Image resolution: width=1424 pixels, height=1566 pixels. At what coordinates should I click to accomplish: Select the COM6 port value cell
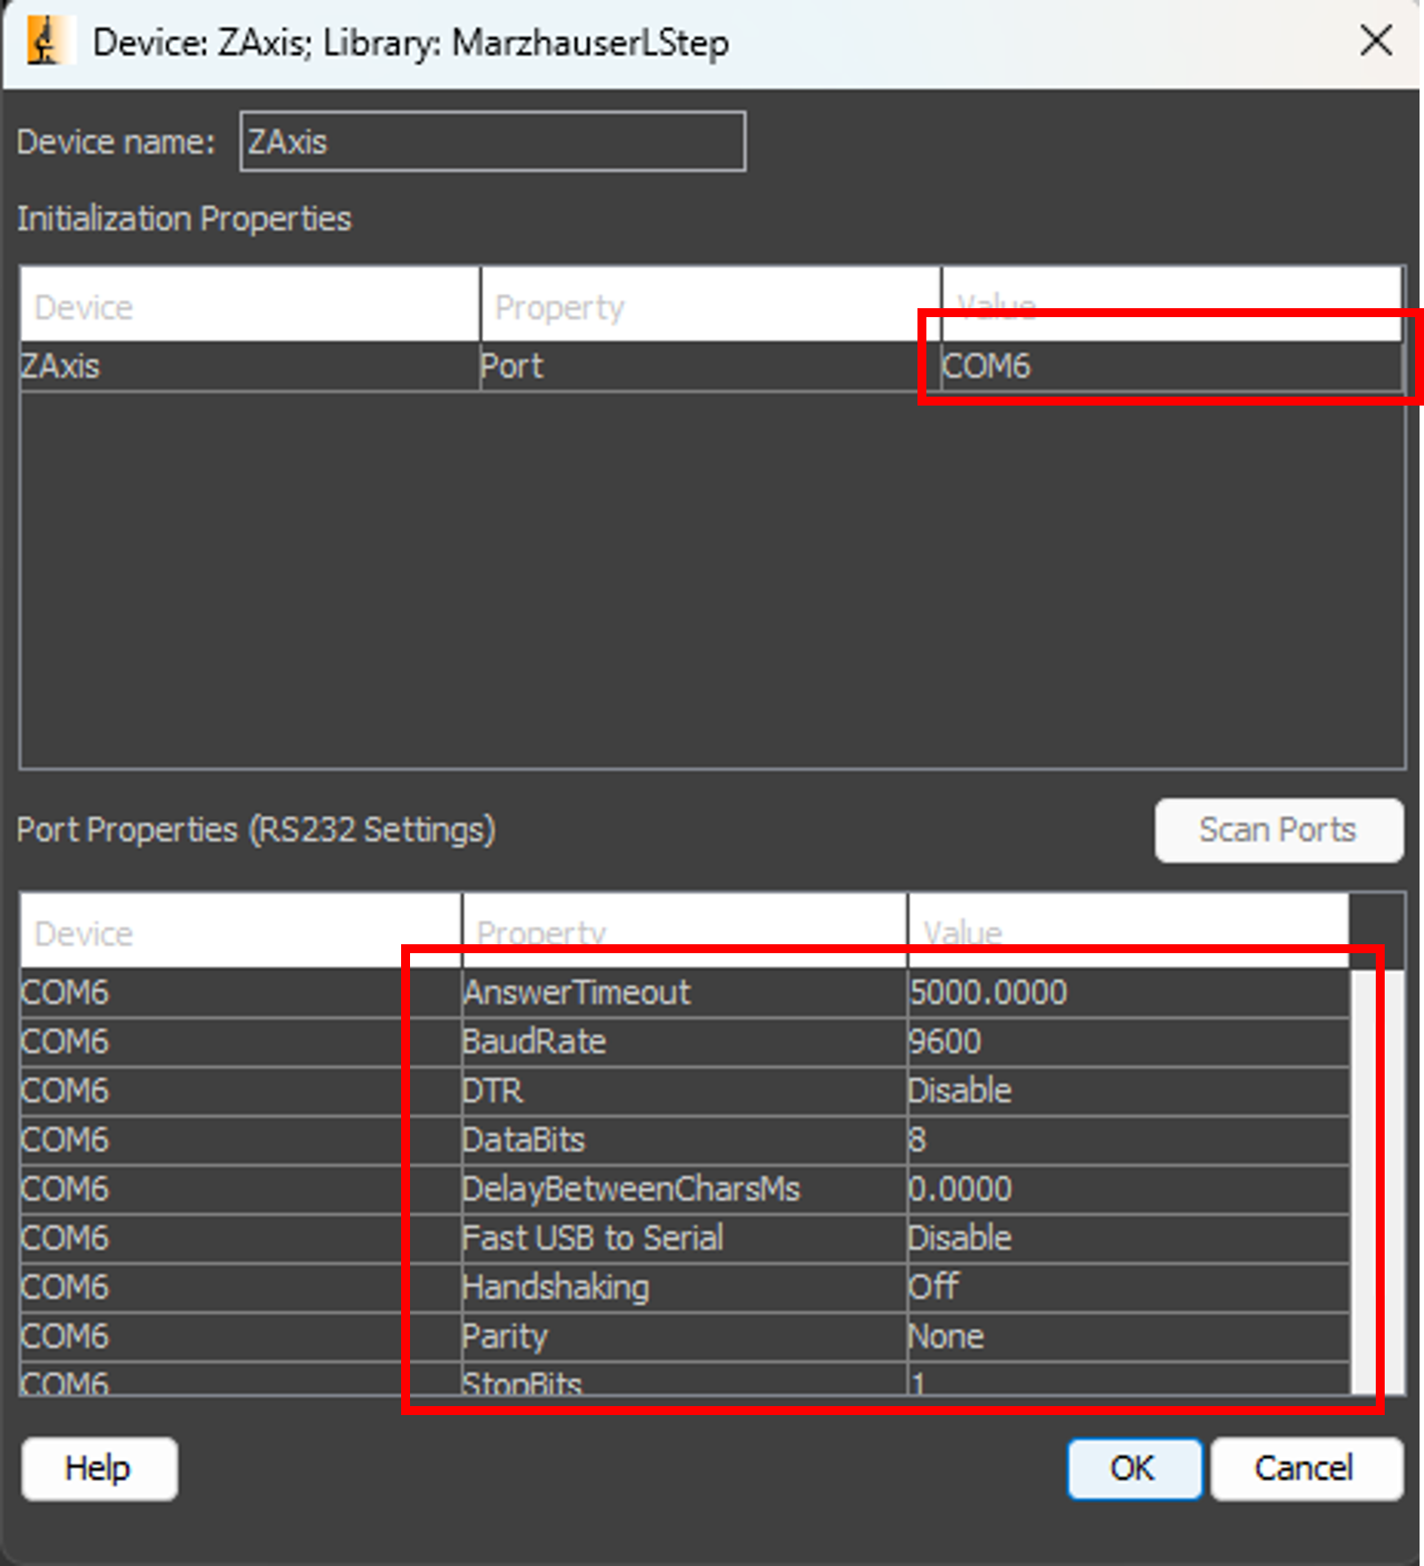[x=1171, y=366]
